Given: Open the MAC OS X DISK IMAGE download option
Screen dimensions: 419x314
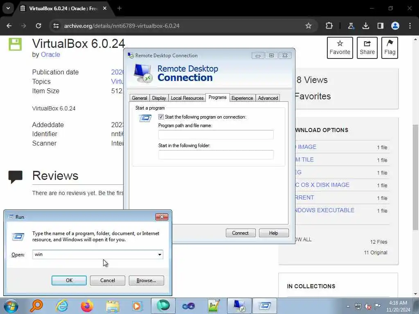Looking at the screenshot, I should click(322, 185).
